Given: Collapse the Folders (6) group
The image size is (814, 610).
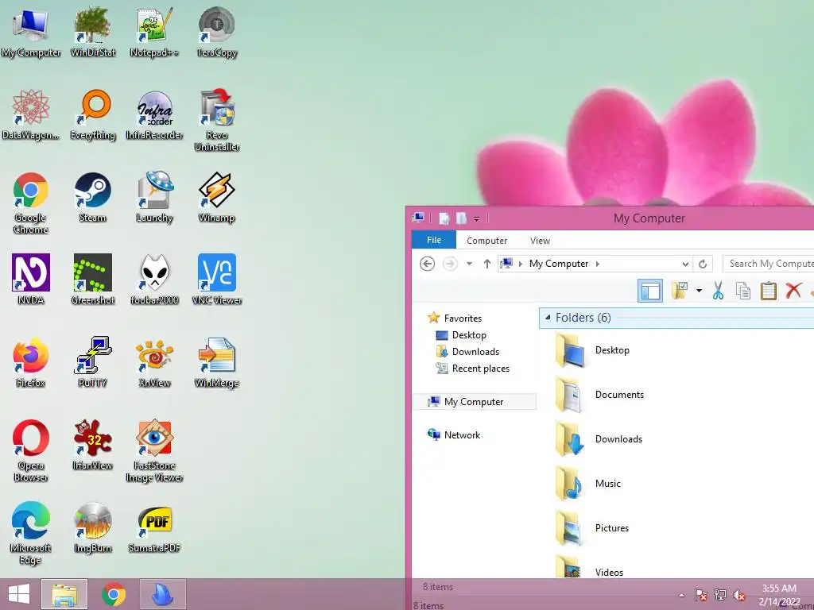Looking at the screenshot, I should coord(548,318).
